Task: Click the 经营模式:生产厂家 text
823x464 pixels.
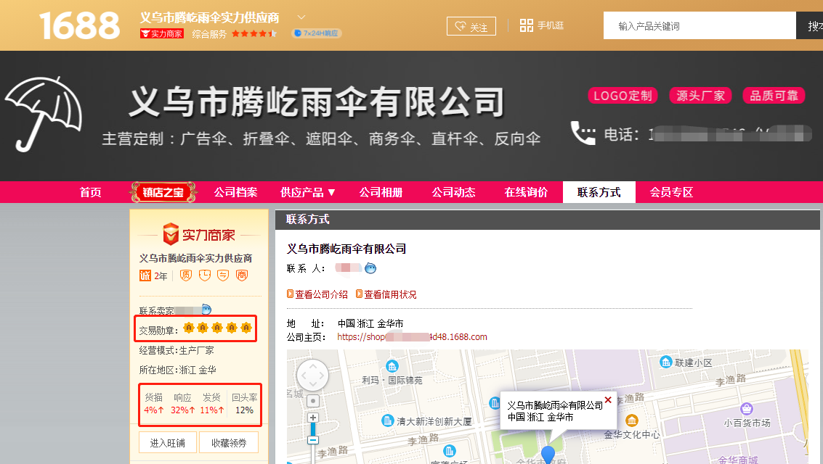Action: point(177,350)
